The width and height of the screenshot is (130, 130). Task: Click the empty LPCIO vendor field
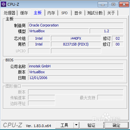click(x=39, y=51)
